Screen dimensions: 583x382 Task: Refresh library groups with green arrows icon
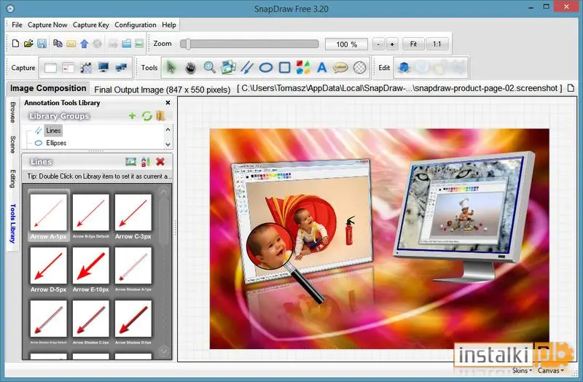147,116
